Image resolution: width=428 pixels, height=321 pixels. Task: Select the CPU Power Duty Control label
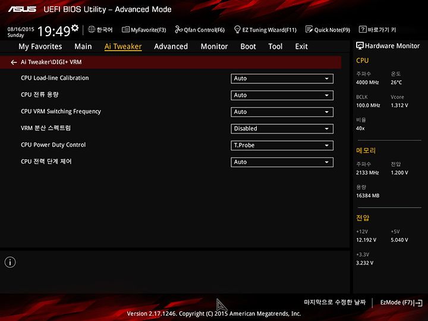pyautogui.click(x=53, y=145)
